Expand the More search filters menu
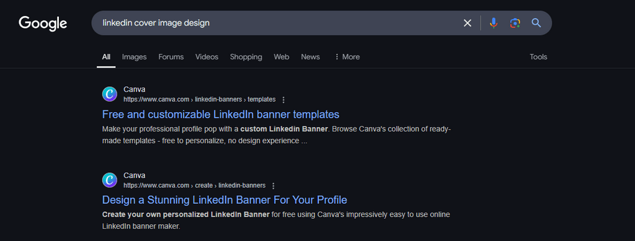This screenshot has height=241, width=635. click(347, 57)
